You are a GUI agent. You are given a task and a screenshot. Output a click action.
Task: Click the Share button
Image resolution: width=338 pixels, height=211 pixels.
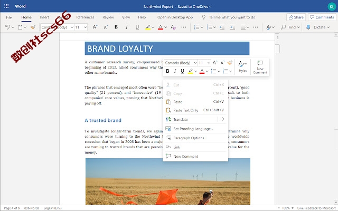click(x=296, y=17)
